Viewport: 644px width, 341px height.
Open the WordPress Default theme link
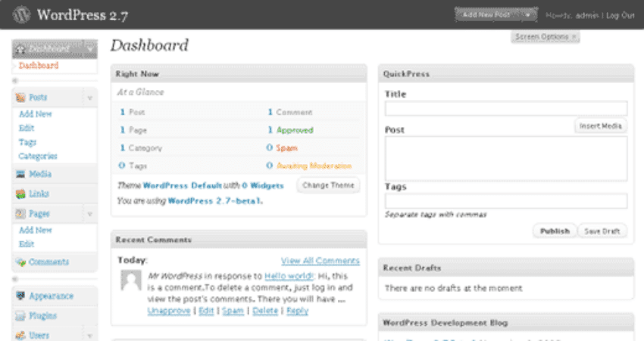click(x=183, y=186)
